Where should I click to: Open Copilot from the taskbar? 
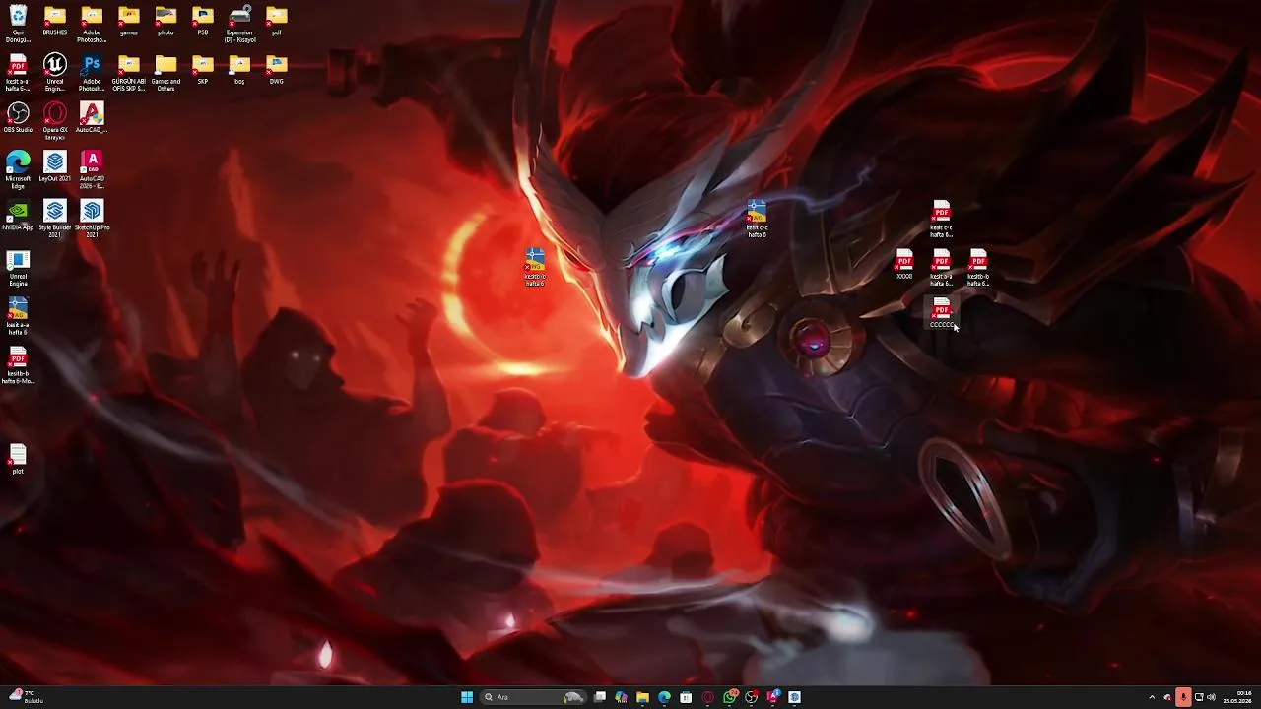pyautogui.click(x=621, y=697)
